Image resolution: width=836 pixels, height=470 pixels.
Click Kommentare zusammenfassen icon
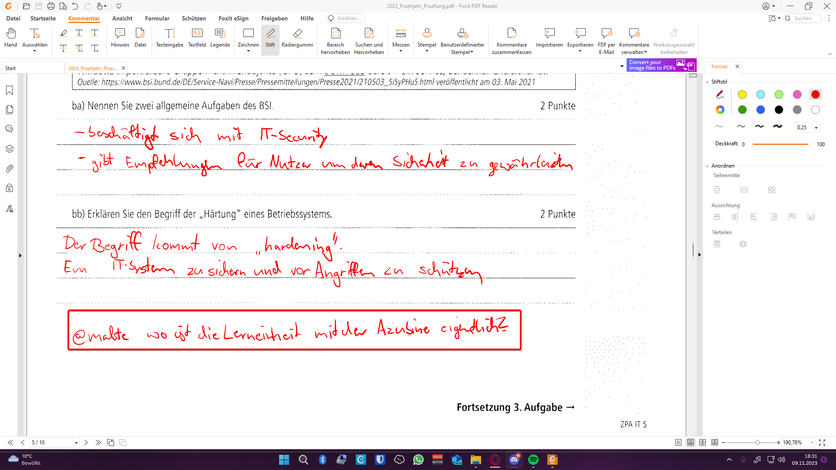pos(512,34)
